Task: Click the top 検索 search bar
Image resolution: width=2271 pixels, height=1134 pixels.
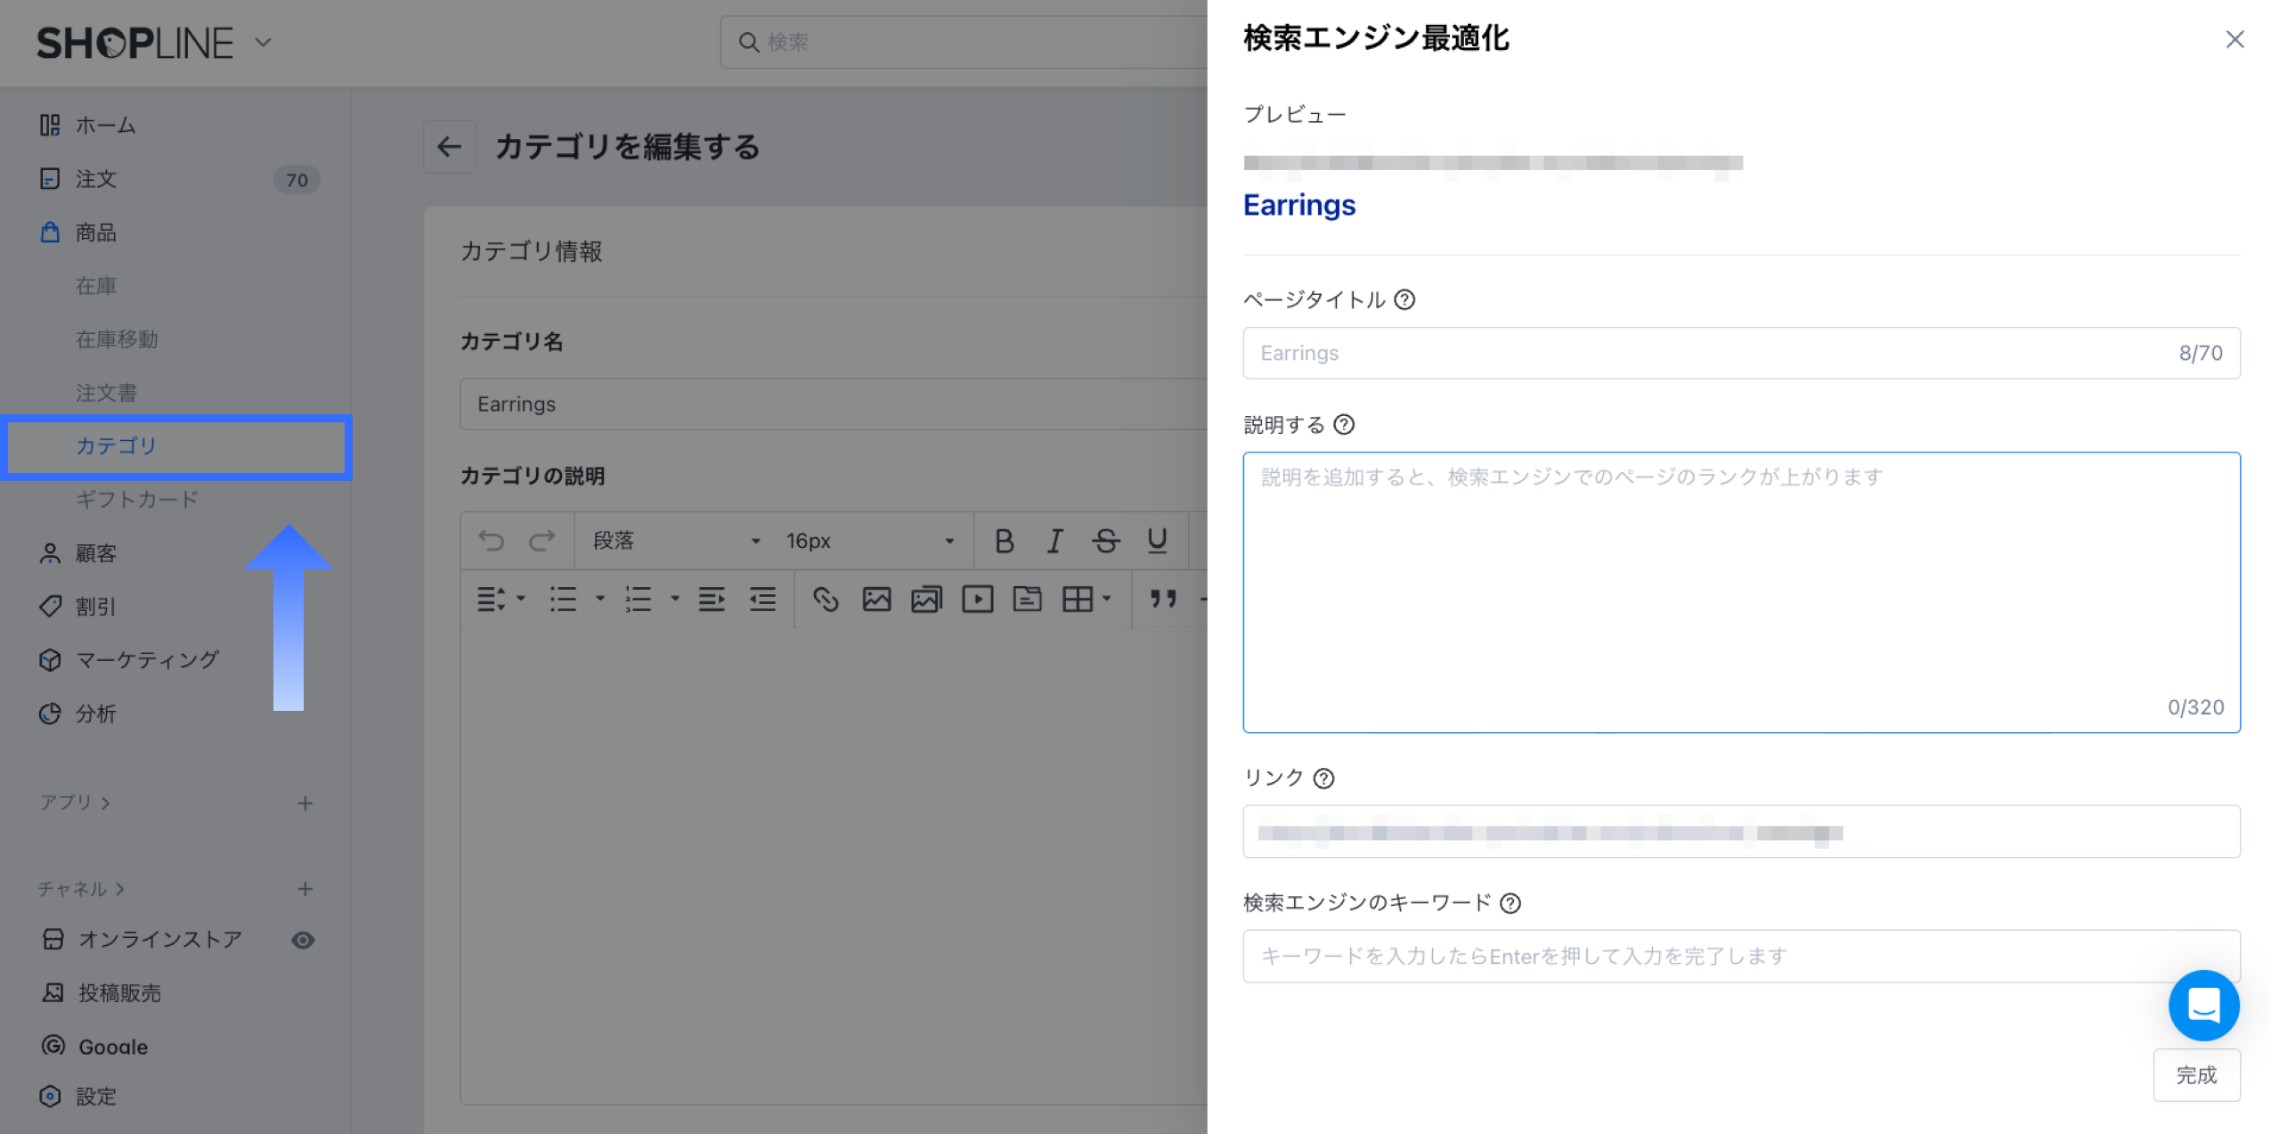Action: (964, 42)
